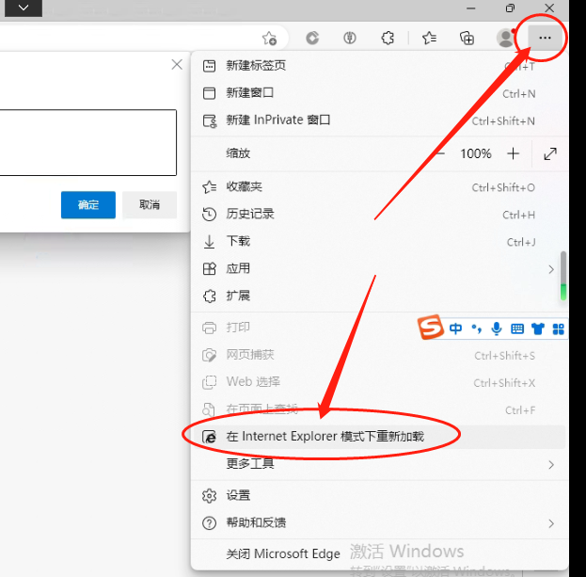The image size is (586, 577).
Task: Select 在 Internet Explorer 模式下重新加载
Action: tap(325, 437)
